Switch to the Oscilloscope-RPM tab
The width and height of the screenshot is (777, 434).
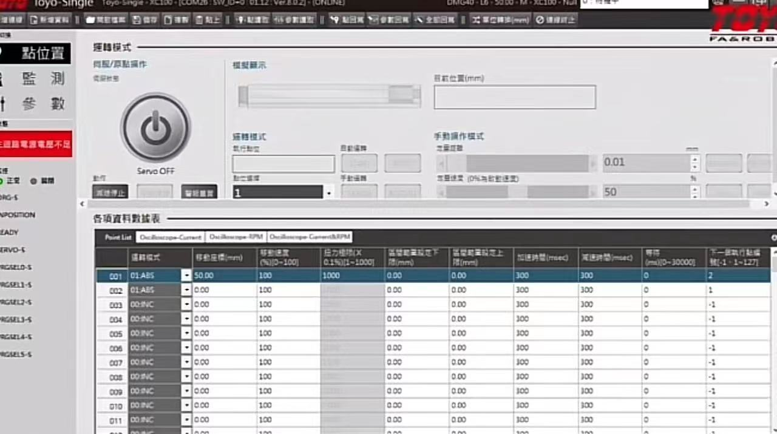pos(236,237)
